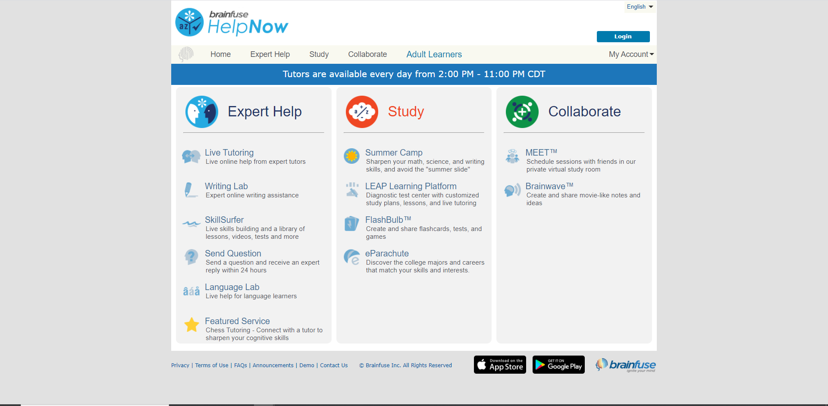Open the MEET link

[x=541, y=153]
